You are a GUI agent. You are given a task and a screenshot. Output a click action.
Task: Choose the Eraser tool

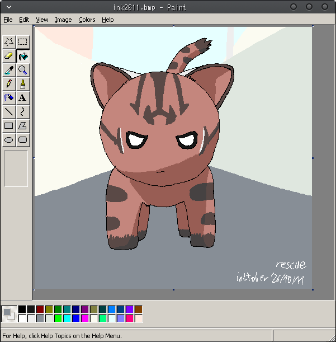9,56
